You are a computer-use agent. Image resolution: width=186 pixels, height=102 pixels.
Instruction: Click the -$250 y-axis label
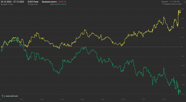[x=183, y=94]
